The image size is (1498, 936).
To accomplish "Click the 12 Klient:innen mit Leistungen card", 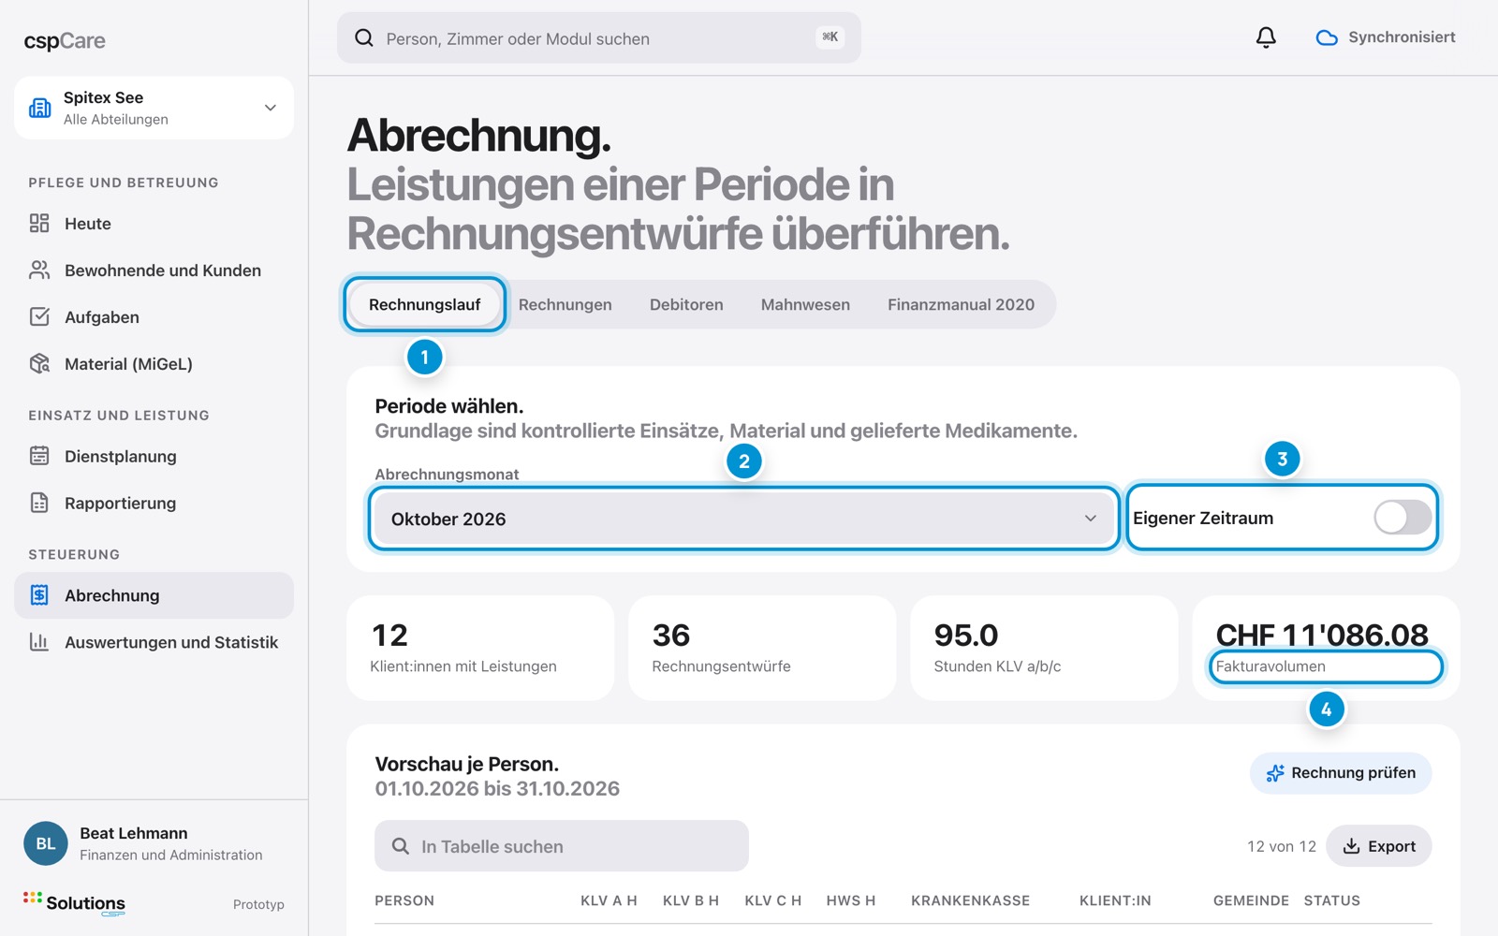I will [x=480, y=648].
